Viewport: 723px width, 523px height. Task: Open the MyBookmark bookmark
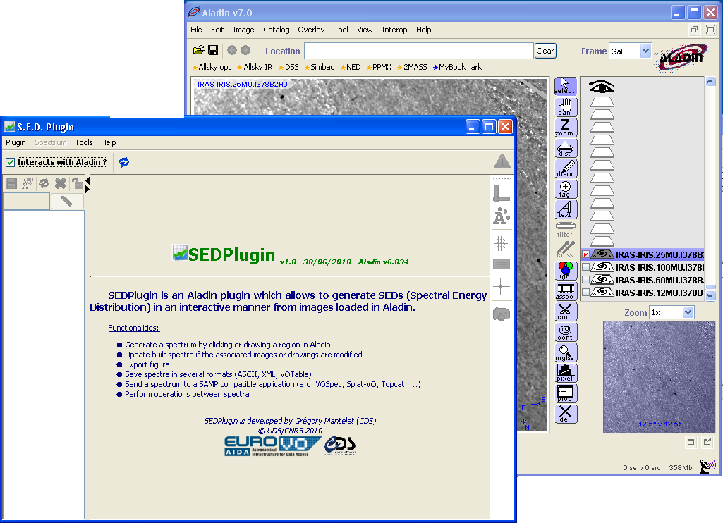coord(457,67)
